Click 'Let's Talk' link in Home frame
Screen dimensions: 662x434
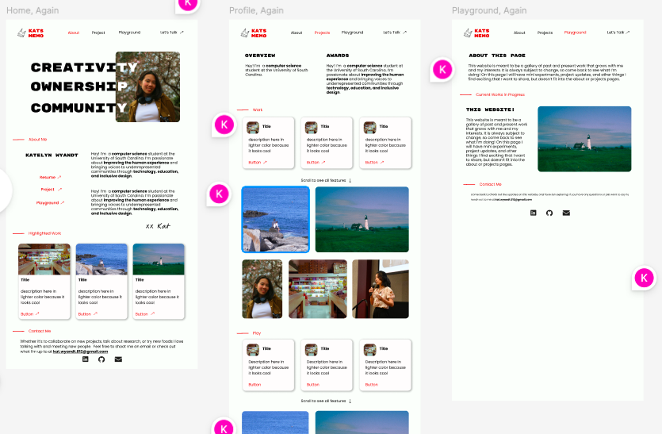pos(171,33)
